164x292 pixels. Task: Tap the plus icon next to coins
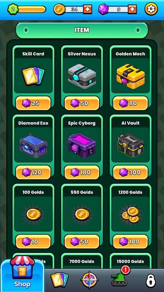point(87,9)
